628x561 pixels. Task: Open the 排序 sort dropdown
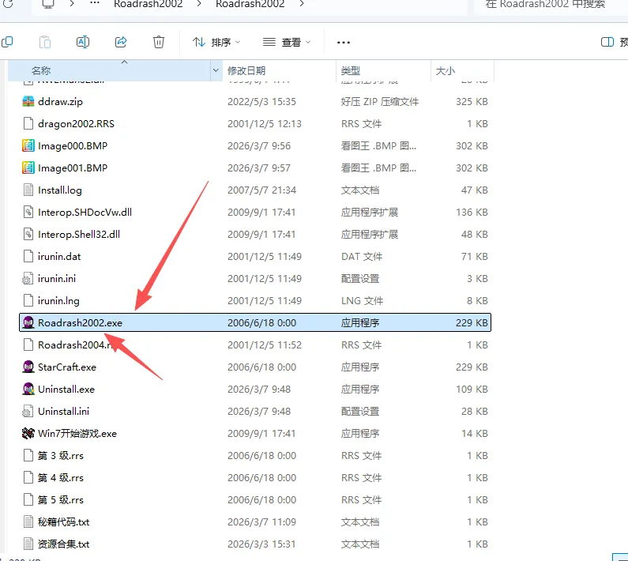point(216,42)
